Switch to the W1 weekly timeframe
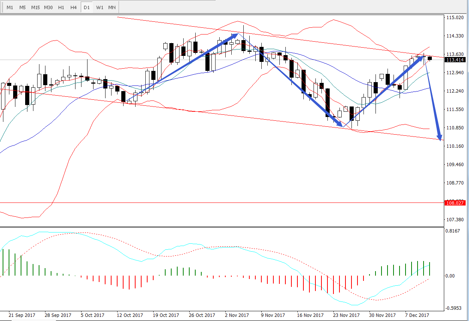This screenshot has width=469, height=321. coord(100,7)
